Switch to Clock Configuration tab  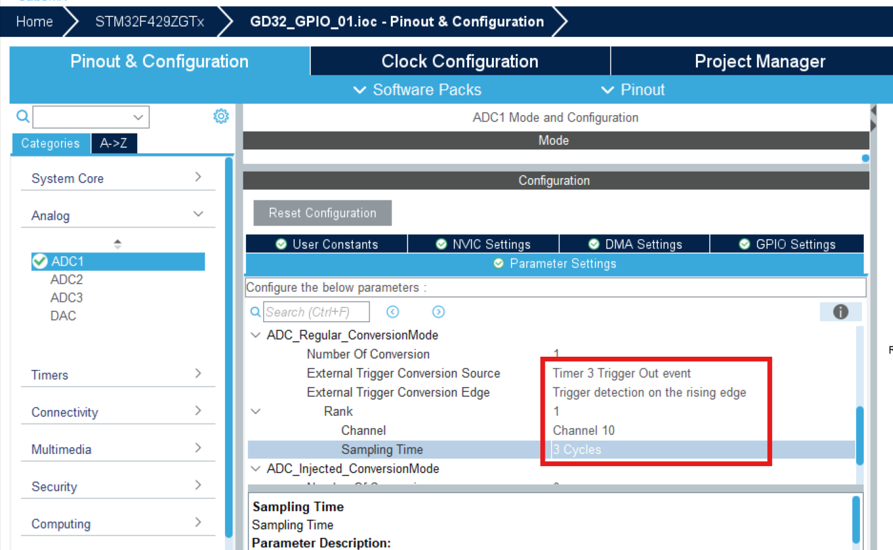click(460, 61)
